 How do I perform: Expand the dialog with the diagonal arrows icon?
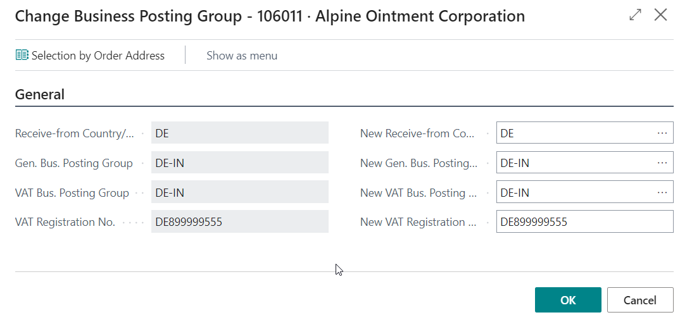[x=635, y=15]
